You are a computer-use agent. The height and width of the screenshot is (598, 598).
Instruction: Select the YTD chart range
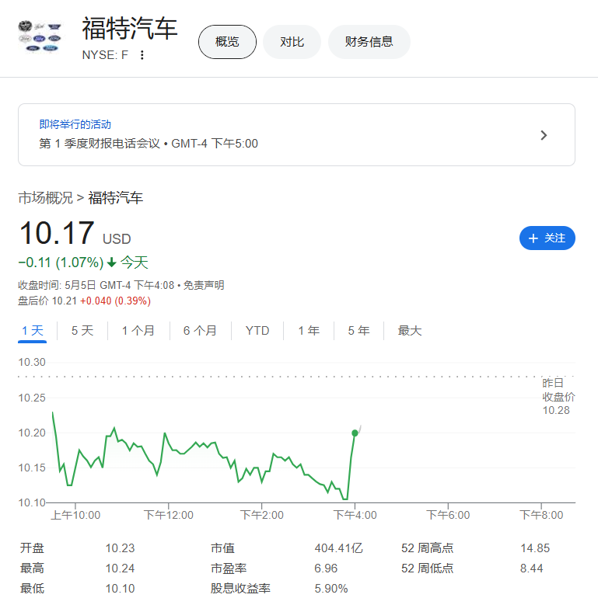pyautogui.click(x=257, y=331)
